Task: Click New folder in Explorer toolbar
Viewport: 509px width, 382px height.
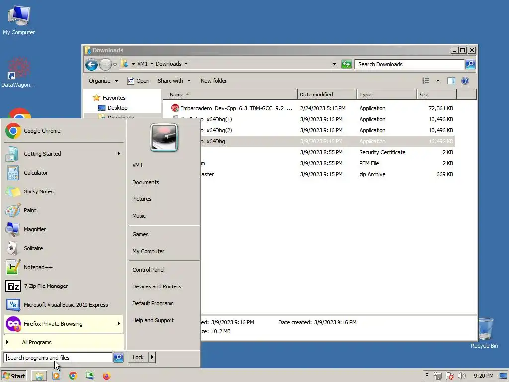Action: point(214,81)
